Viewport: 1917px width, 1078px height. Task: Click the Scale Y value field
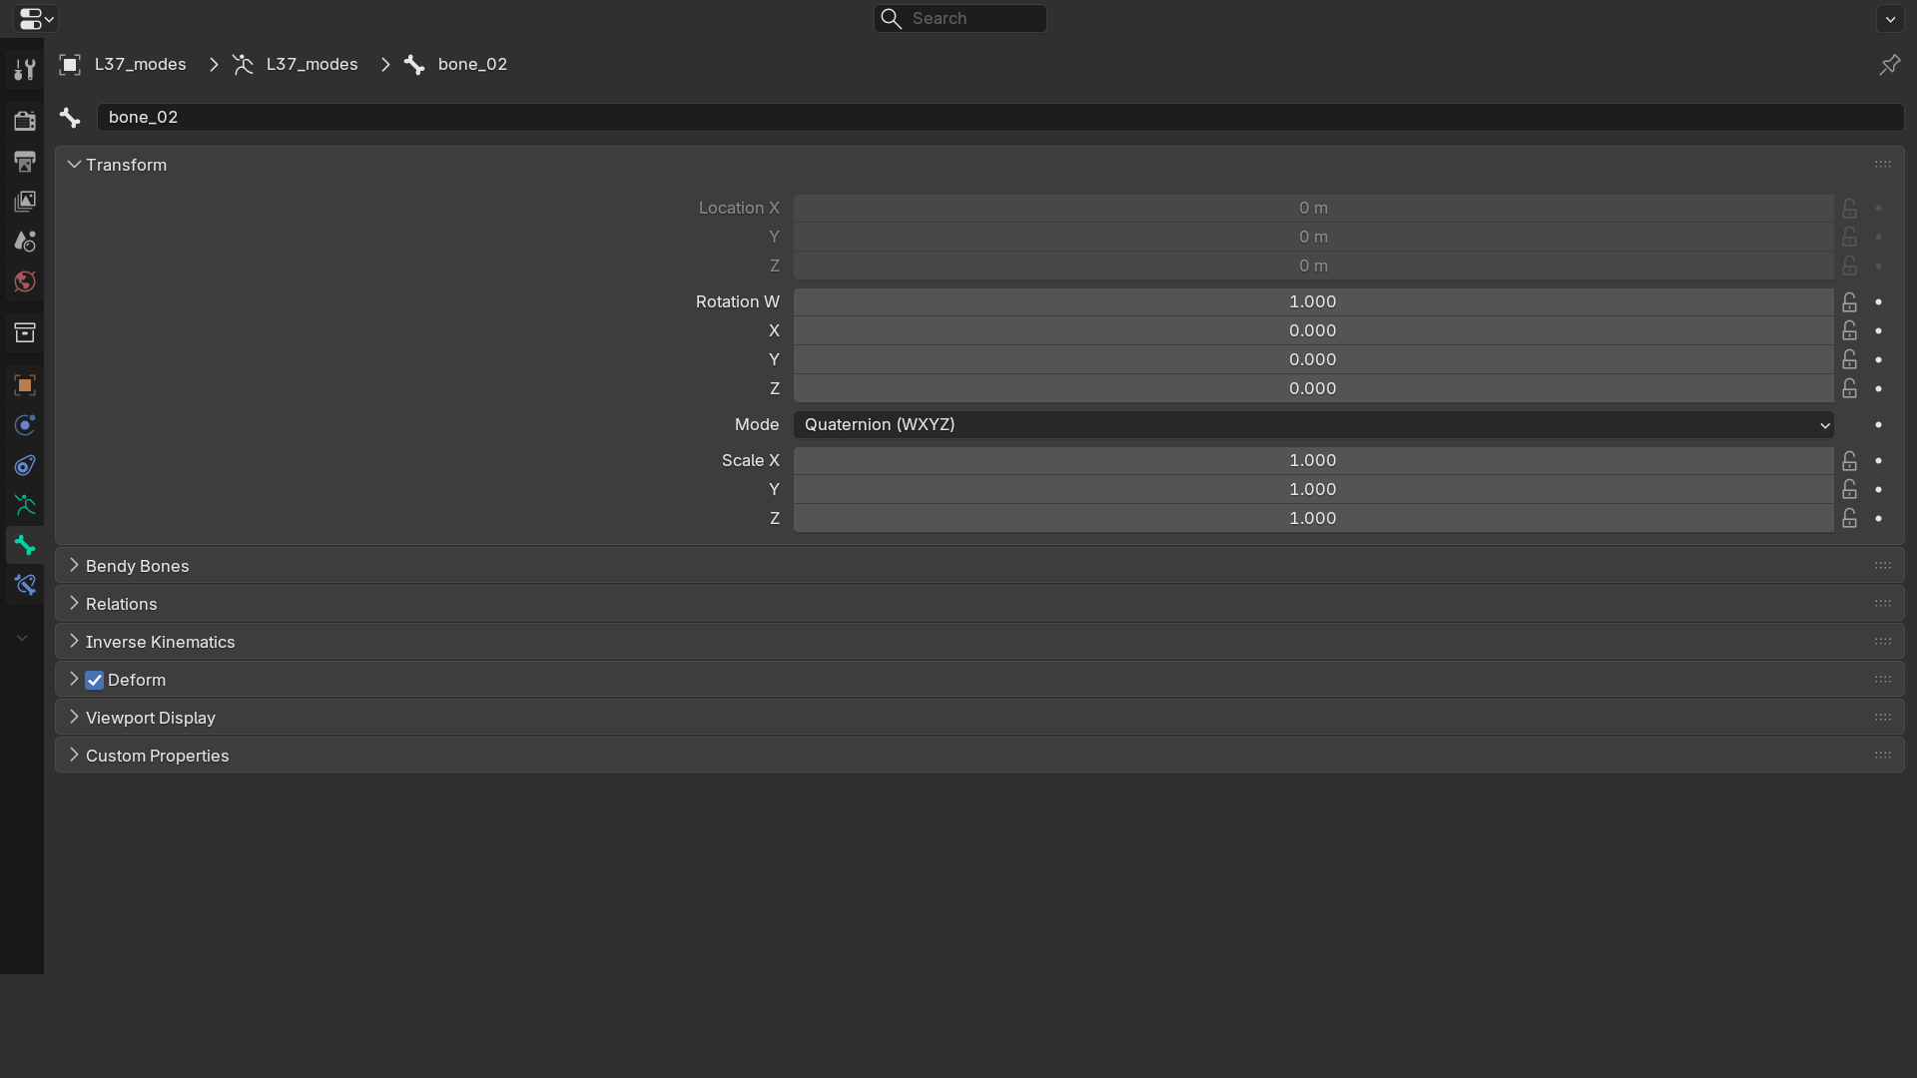coord(1313,489)
